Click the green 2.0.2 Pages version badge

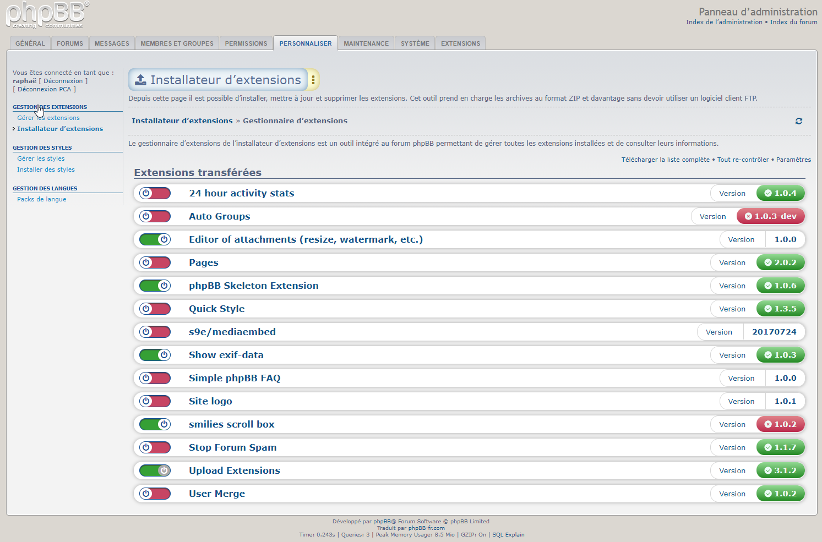click(x=780, y=262)
